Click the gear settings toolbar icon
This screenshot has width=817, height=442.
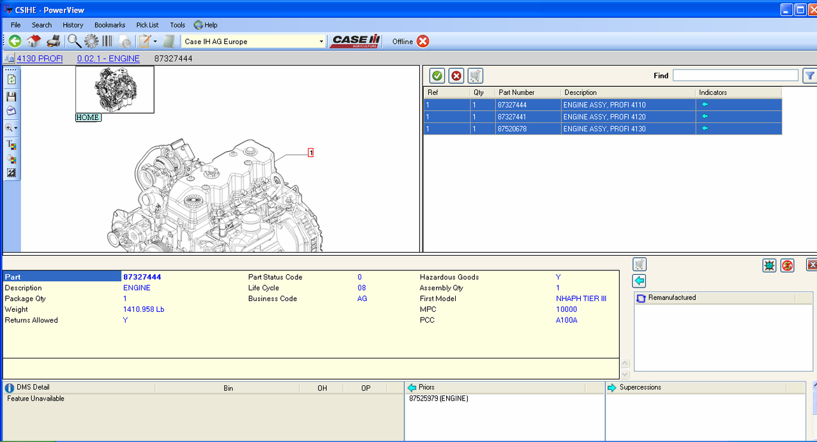pos(91,41)
